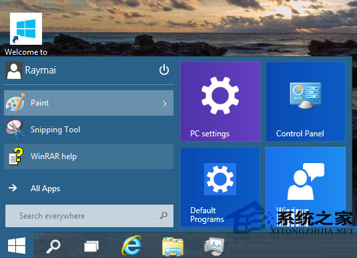This screenshot has width=357, height=258.
Task: Open the Windows Feedback people tile
Action: click(306, 187)
